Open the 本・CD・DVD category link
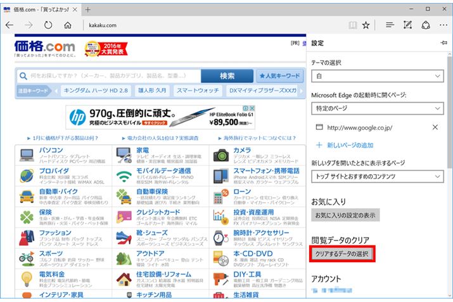The height and width of the screenshot is (302, 453). [x=253, y=253]
